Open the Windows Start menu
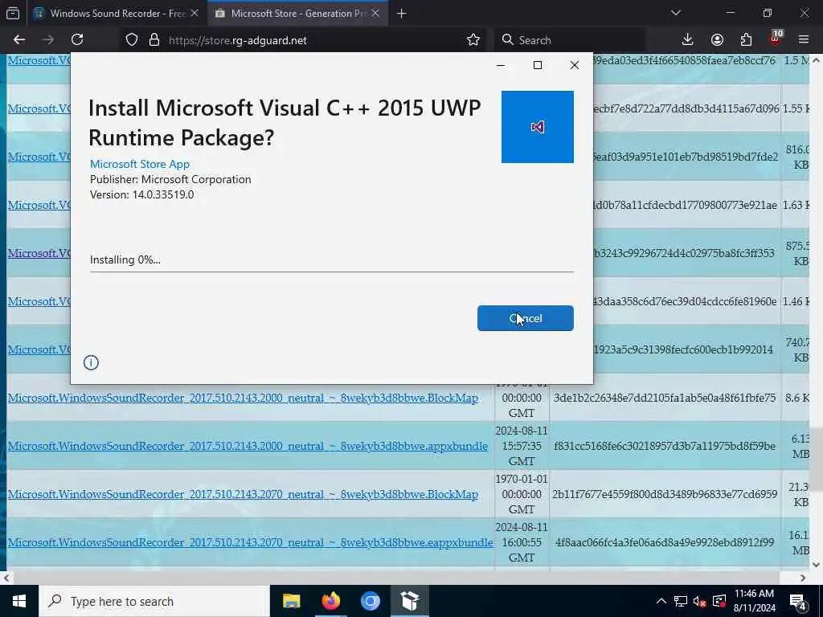Screen dimensions: 823x617 coord(19,601)
